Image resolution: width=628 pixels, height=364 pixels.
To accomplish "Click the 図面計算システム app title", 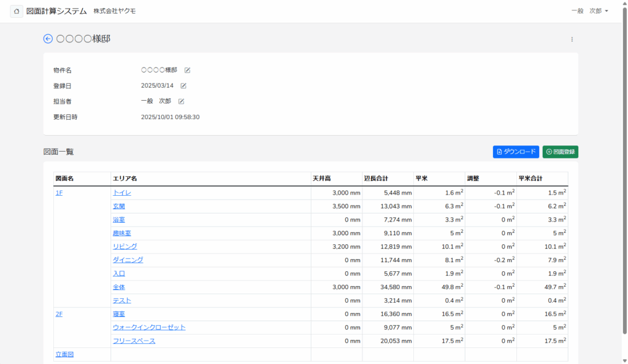I will point(56,11).
